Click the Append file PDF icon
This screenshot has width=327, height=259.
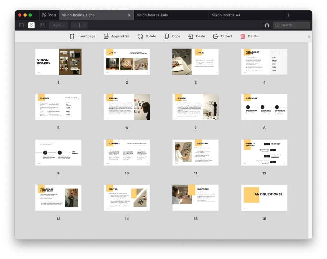(x=106, y=36)
